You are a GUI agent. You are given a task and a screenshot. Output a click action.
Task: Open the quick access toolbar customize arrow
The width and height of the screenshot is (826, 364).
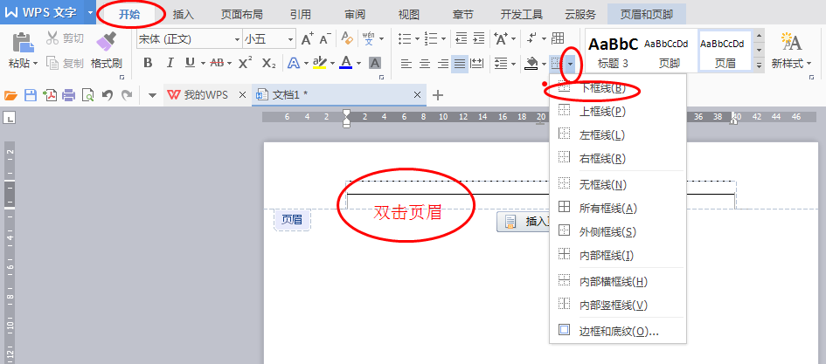click(x=153, y=95)
